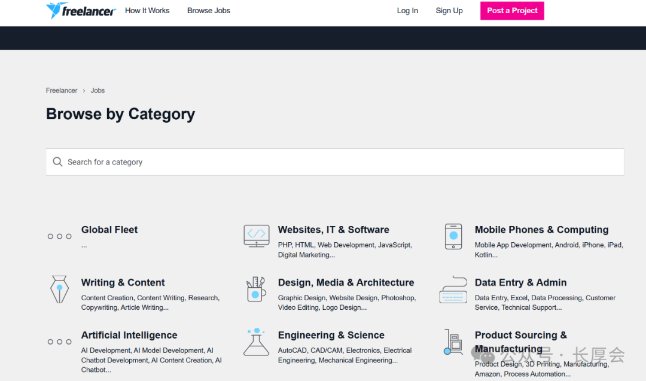The height and width of the screenshot is (381, 646).
Task: Click the Engineering & Science flask icon
Action: pyautogui.click(x=256, y=342)
